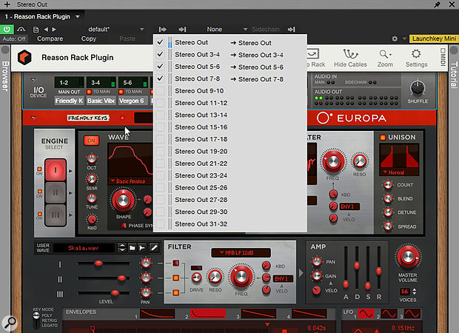This screenshot has width=459, height=333.
Task: Click the Copy button
Action: pyautogui.click(x=89, y=38)
